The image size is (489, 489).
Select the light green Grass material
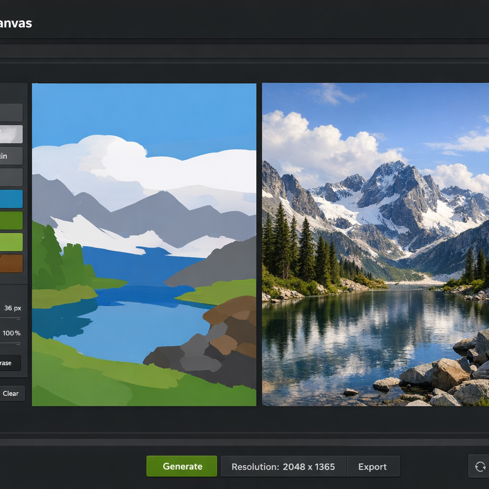10,242
